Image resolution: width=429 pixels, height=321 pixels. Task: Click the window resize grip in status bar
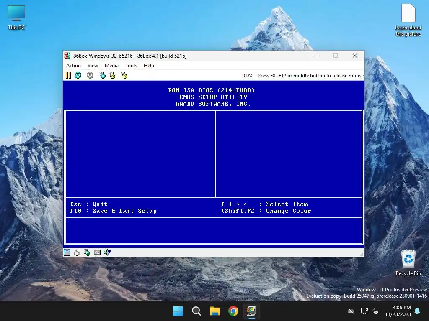pyautogui.click(x=362, y=254)
